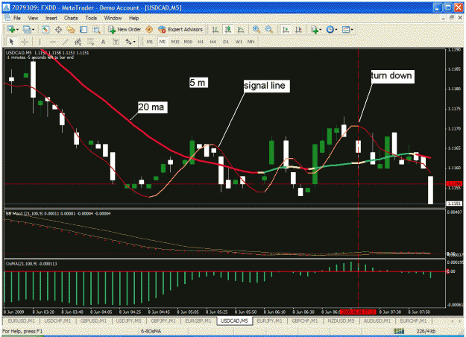
Task: Open the Profiles icon
Action: point(27,29)
